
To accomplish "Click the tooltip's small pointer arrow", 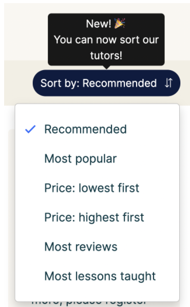I will point(106,67).
